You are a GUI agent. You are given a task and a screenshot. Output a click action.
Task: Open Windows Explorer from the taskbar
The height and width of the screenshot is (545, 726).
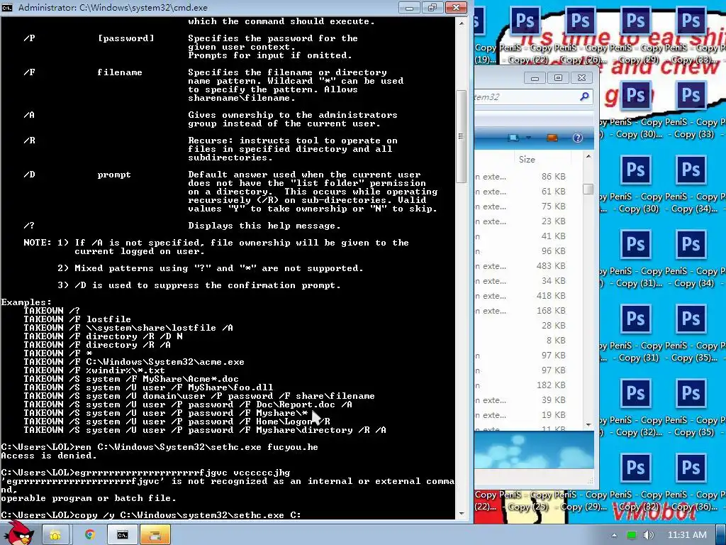point(55,535)
